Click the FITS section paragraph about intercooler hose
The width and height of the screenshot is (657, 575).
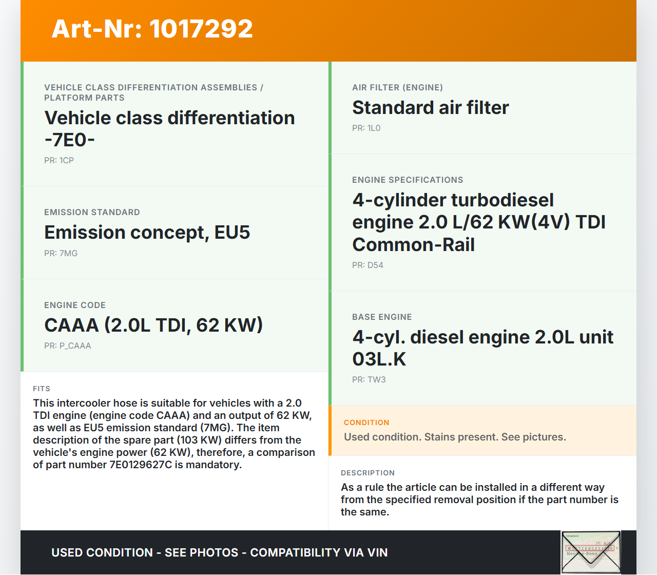174,434
